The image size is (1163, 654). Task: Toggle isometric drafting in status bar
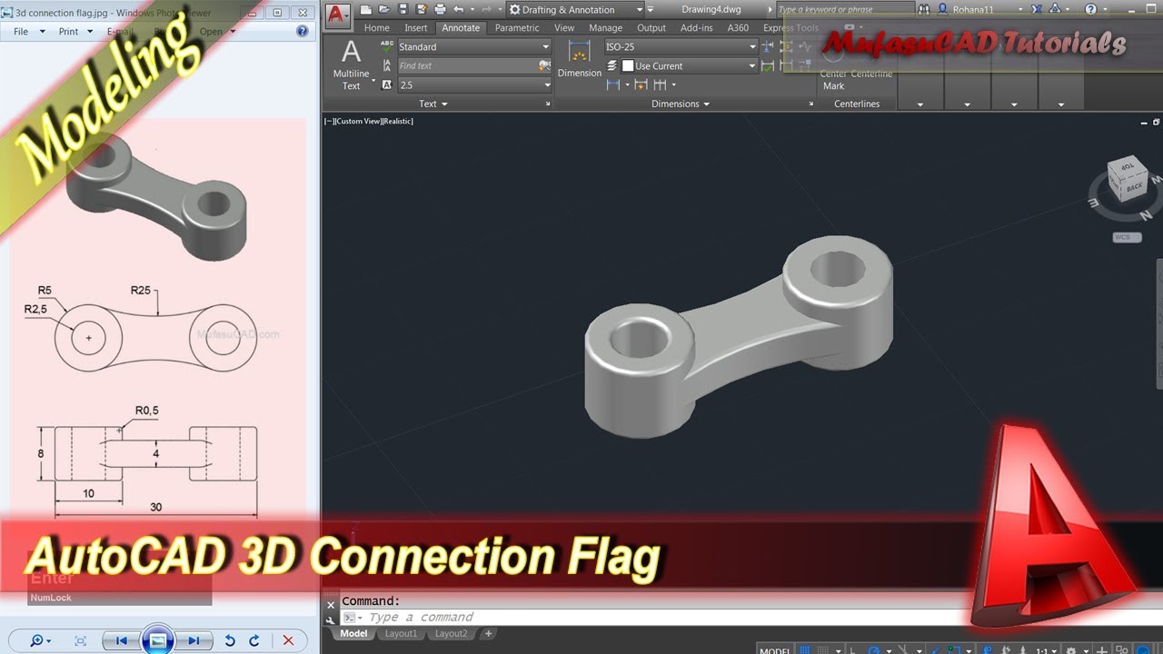(x=902, y=649)
